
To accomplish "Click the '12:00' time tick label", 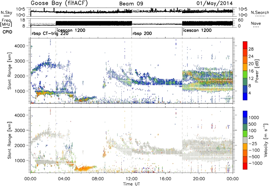I will (x=131, y=179).
